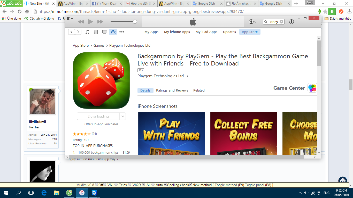Click the Toggle panel (F8) link

click(258, 185)
